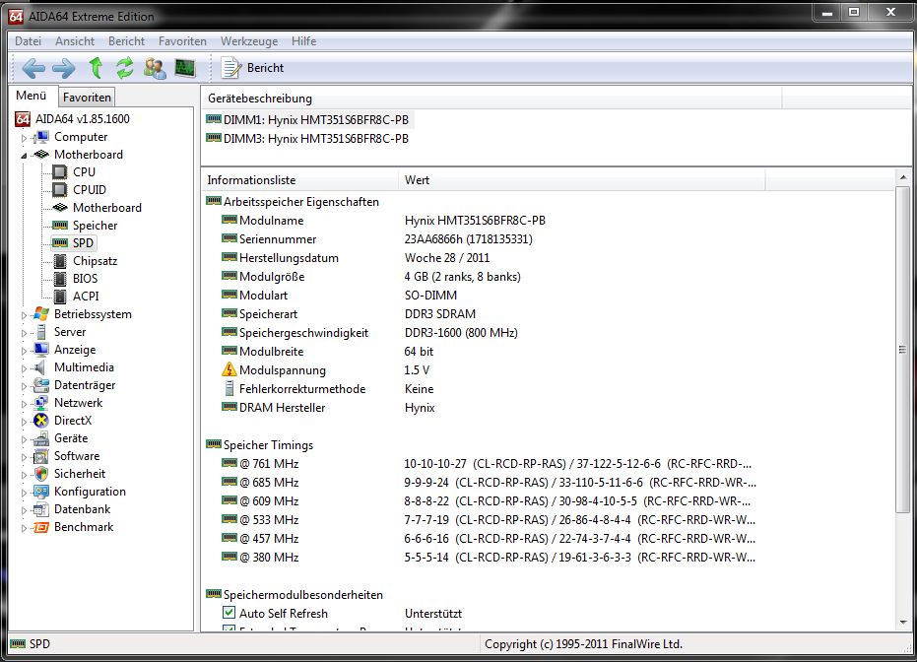Click the vertical scrollbar thumb
The width and height of the screenshot is (917, 662).
click(903, 350)
